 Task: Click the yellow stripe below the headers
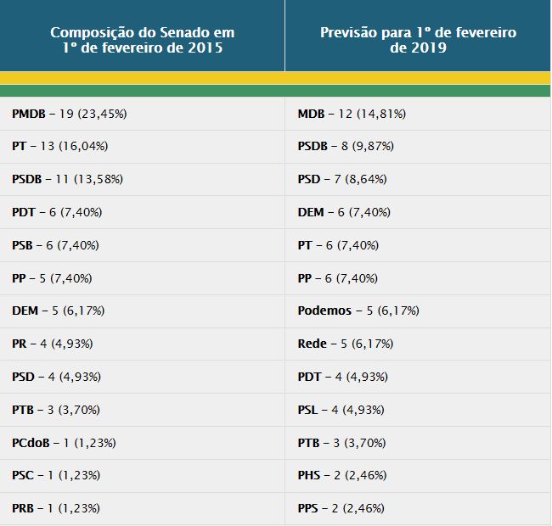[275, 78]
